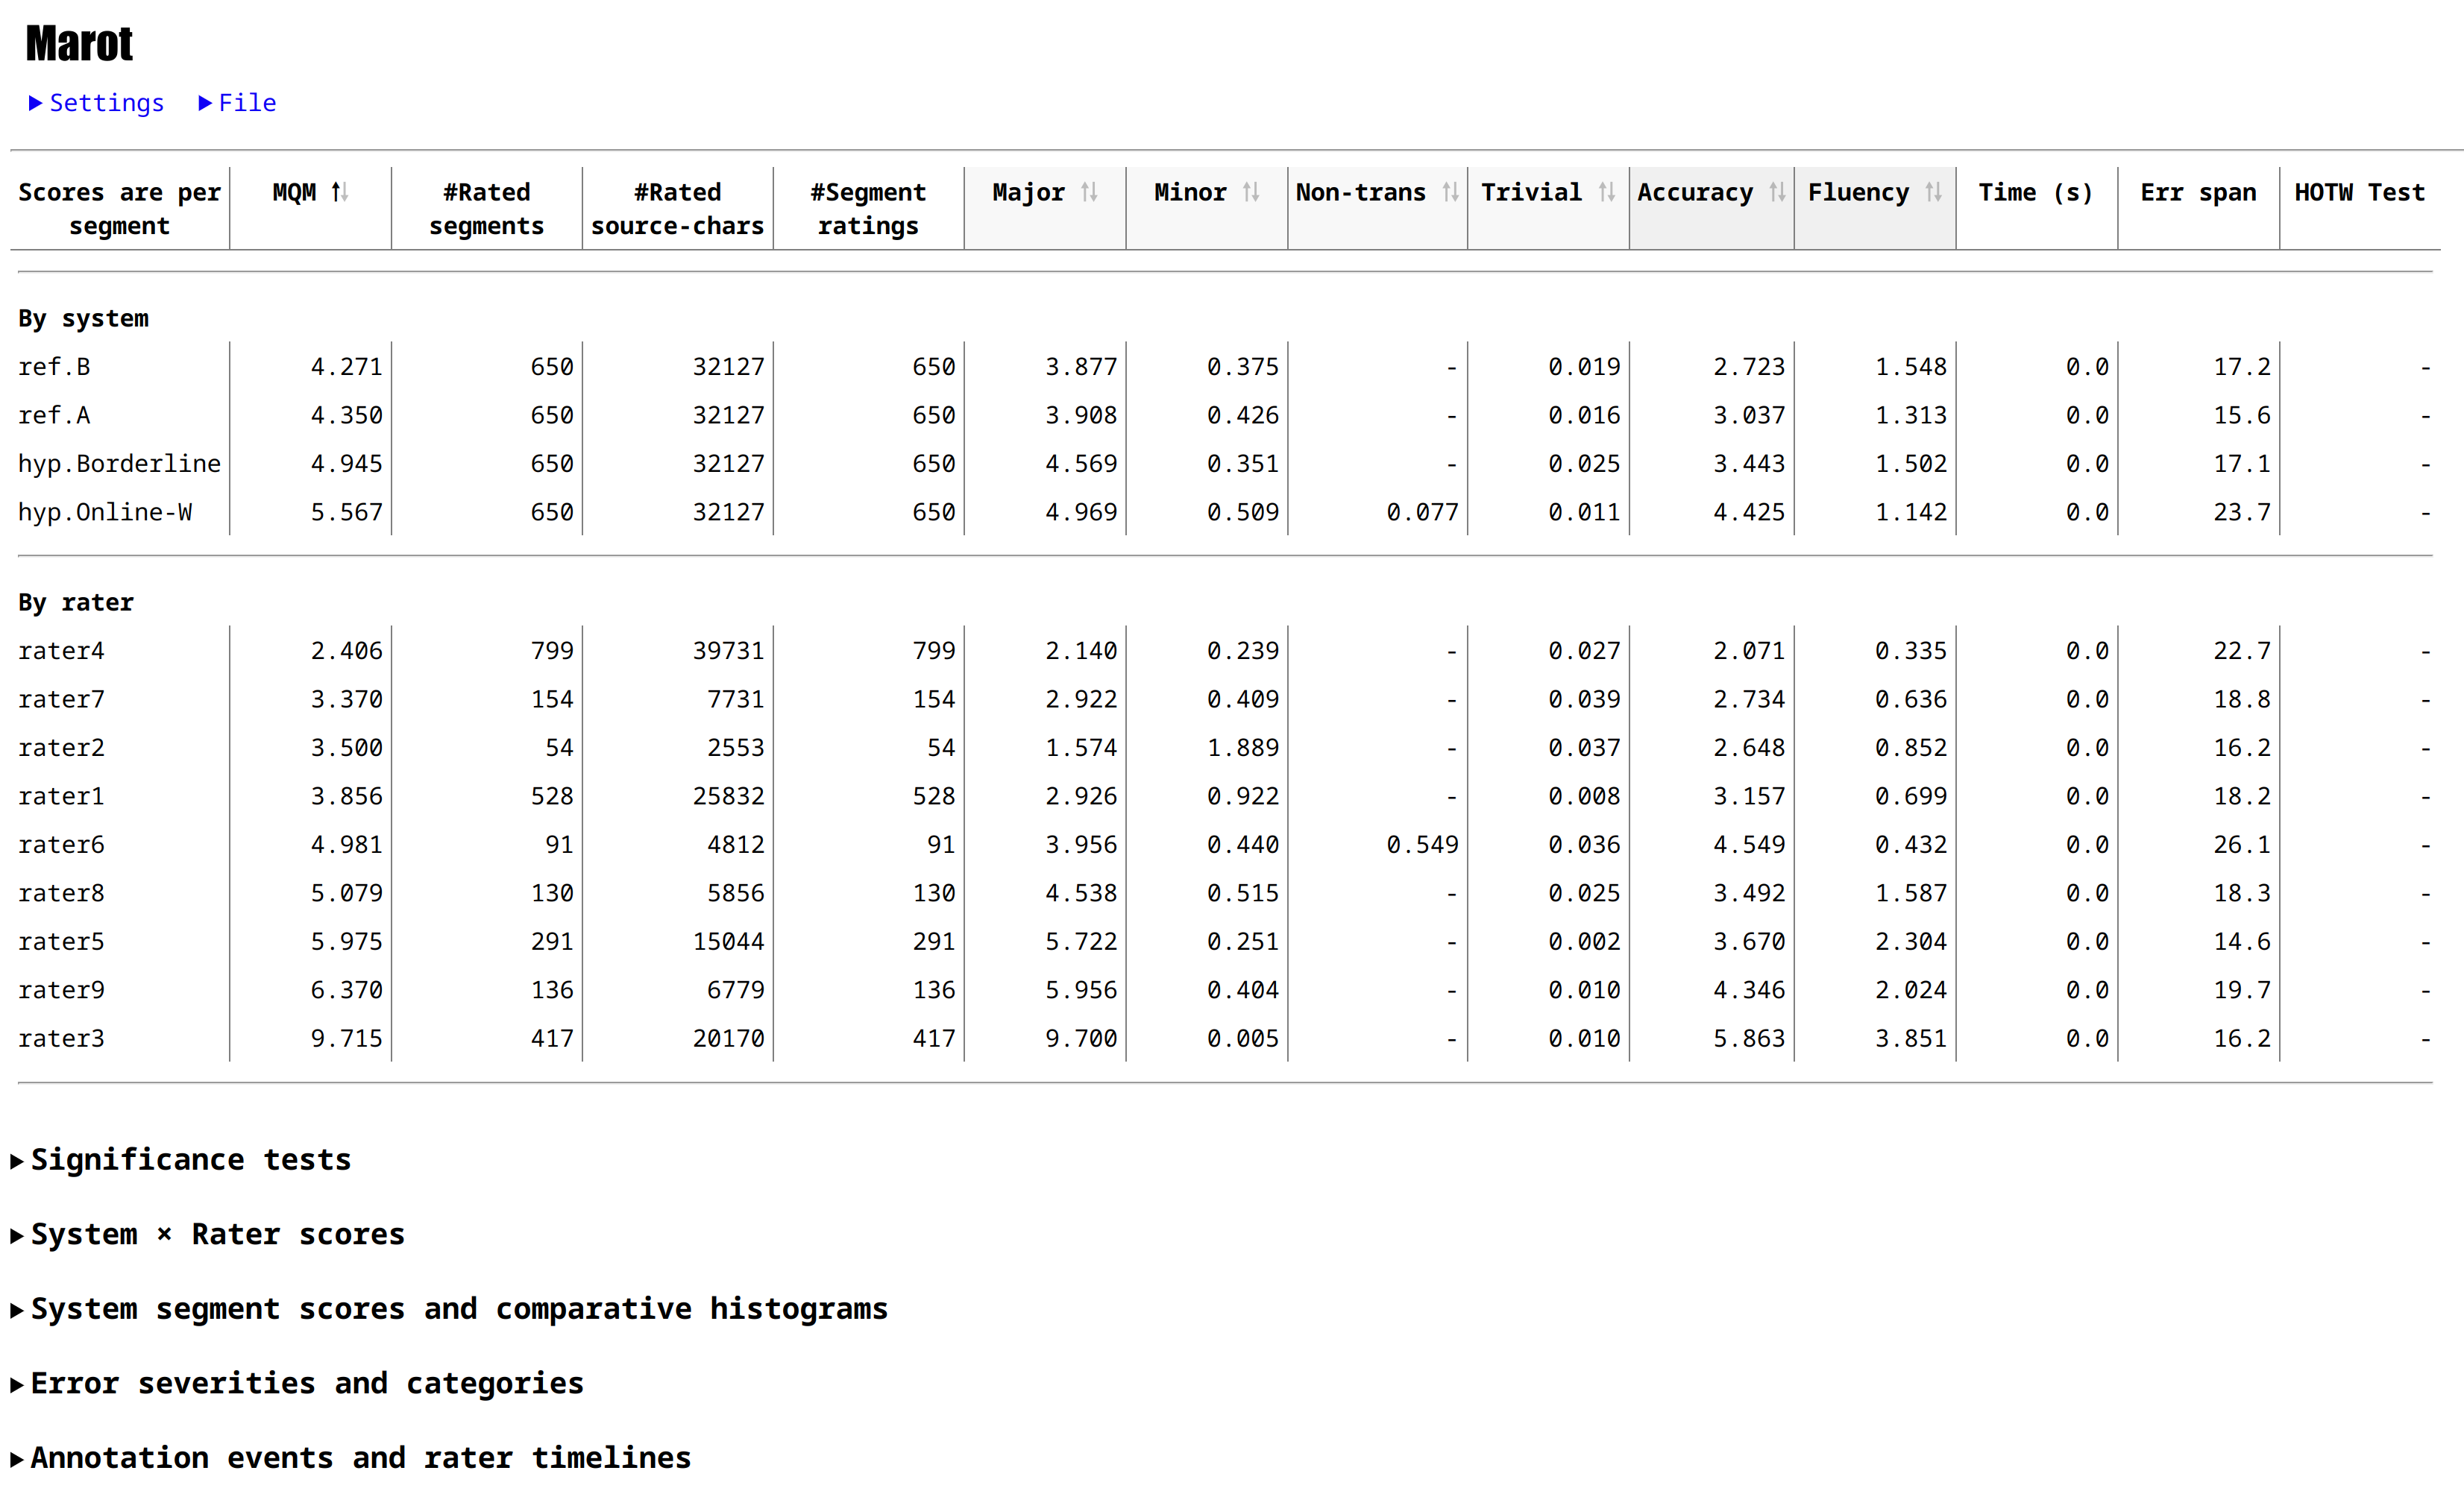The width and height of the screenshot is (2464, 1494).
Task: Sort rows using the Major column arrows
Action: click(1090, 192)
